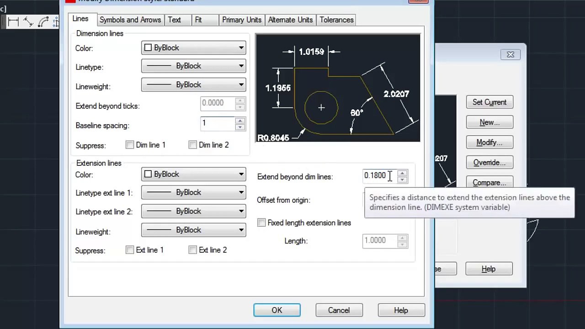Click the 60° angle label in preview
This screenshot has height=329, width=585.
pos(356,112)
